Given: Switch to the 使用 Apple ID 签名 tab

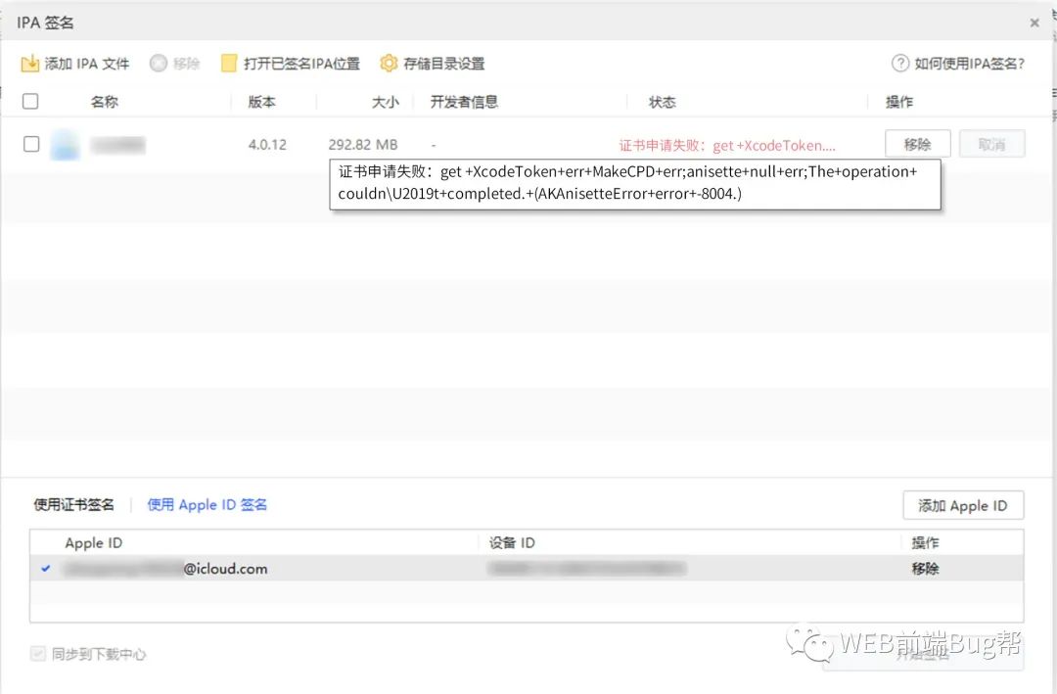Looking at the screenshot, I should (x=206, y=505).
